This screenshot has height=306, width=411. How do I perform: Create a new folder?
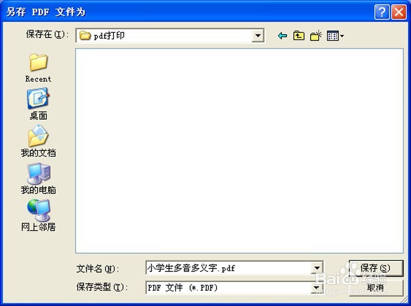point(316,36)
